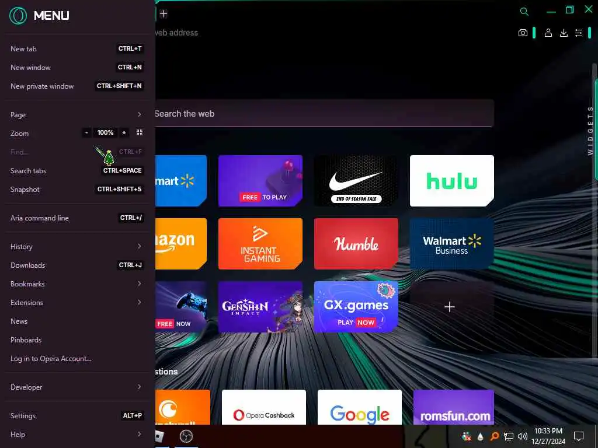Open the Free to Play speed dial tile
Image resolution: width=598 pixels, height=448 pixels.
260,181
